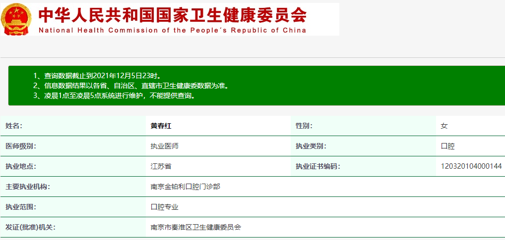Select the notice about 2021年12月5日 data cutoff
This screenshot has height=240, width=505.
[97, 76]
